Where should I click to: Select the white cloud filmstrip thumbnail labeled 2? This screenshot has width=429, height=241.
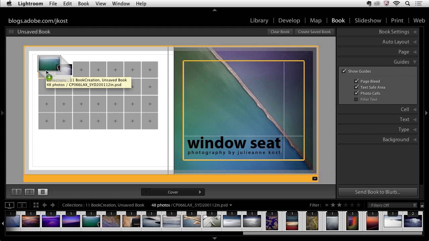point(413,221)
